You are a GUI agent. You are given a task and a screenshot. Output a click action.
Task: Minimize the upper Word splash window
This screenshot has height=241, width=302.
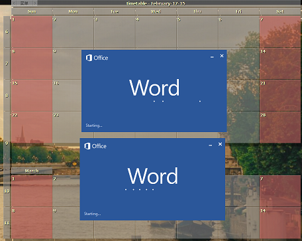click(212, 57)
